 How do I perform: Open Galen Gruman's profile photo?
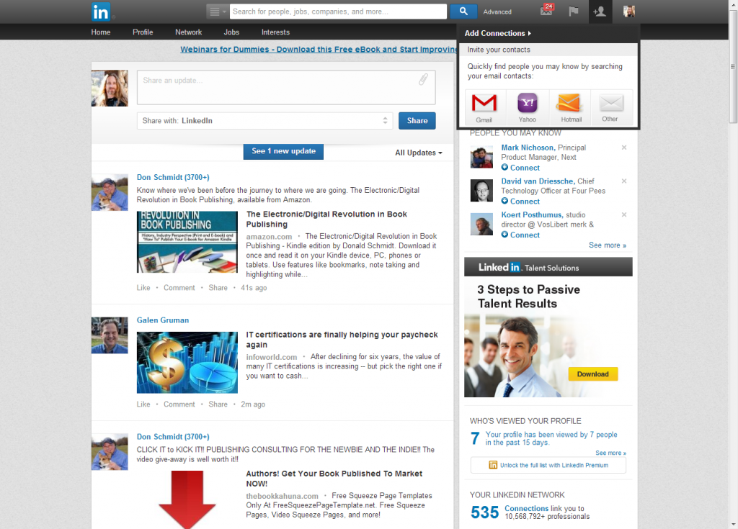pos(110,335)
